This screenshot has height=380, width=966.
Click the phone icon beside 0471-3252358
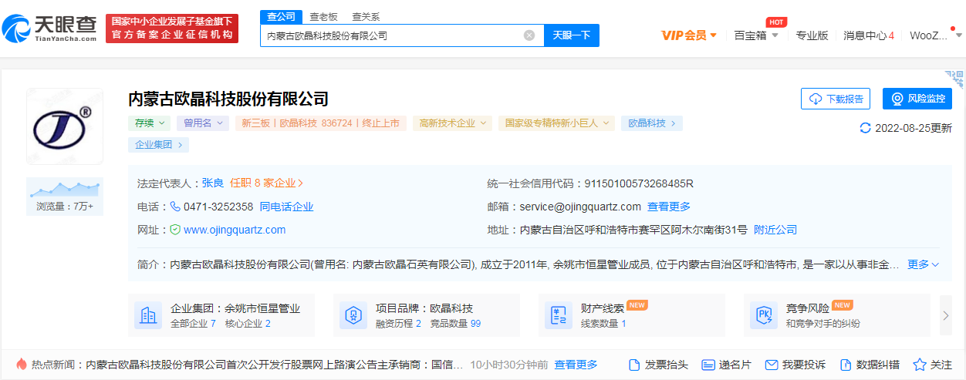tap(175, 207)
